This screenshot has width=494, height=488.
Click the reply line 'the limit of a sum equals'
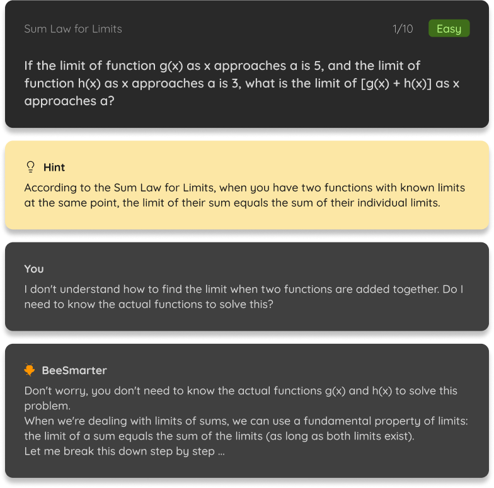pos(219,436)
